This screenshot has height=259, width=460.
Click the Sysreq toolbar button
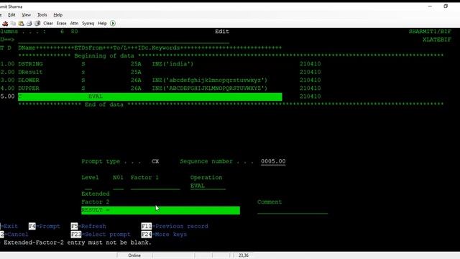point(88,23)
